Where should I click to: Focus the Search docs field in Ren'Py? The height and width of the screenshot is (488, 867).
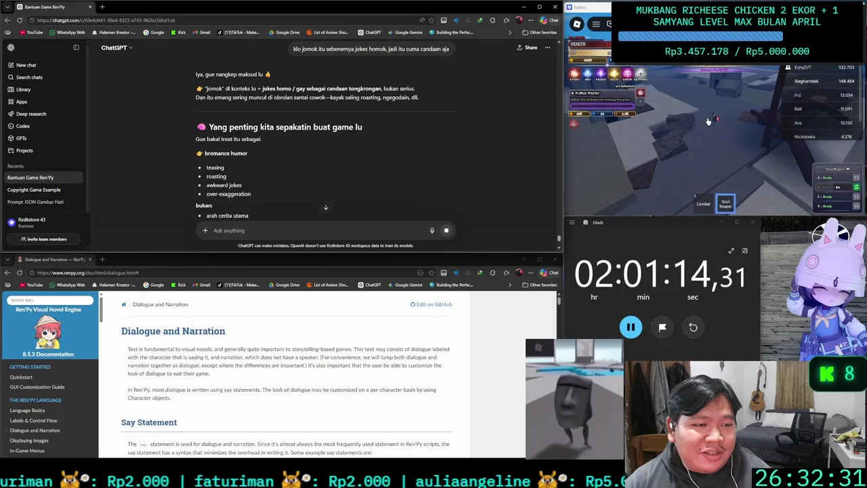click(50, 300)
